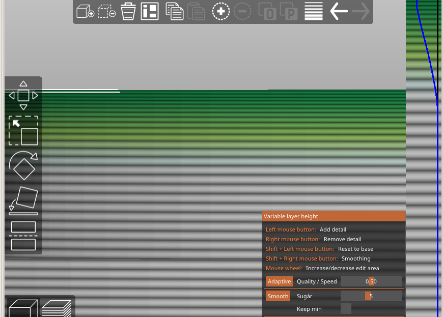Click the Add object cube icon
The height and width of the screenshot is (317, 443).
tap(86, 11)
